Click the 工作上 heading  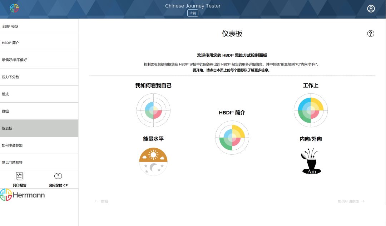coord(311,86)
